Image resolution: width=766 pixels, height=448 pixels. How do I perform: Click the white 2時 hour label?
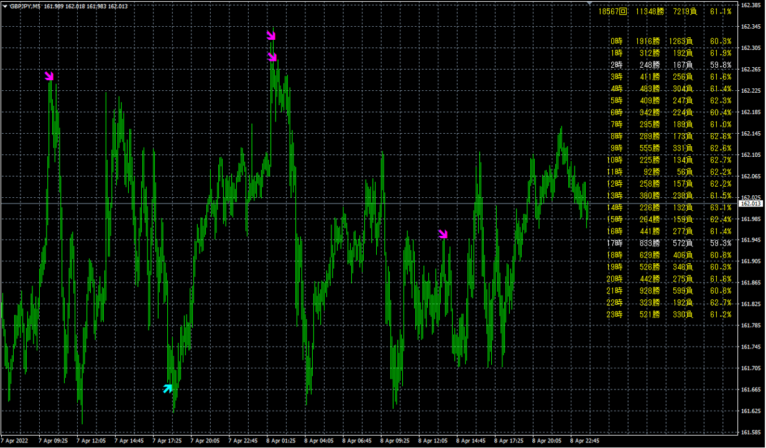(x=616, y=65)
